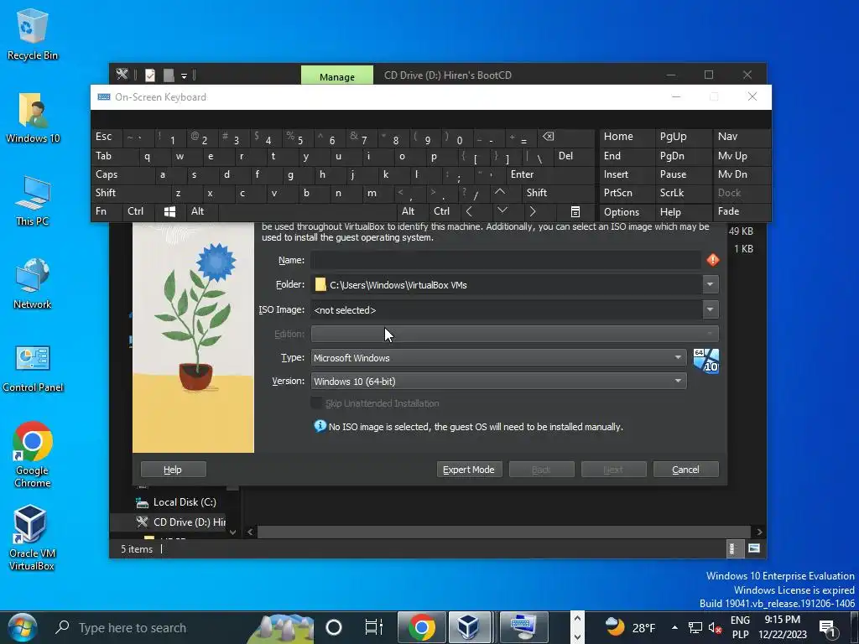Open the Manage ribbon tab in Explorer

point(337,75)
